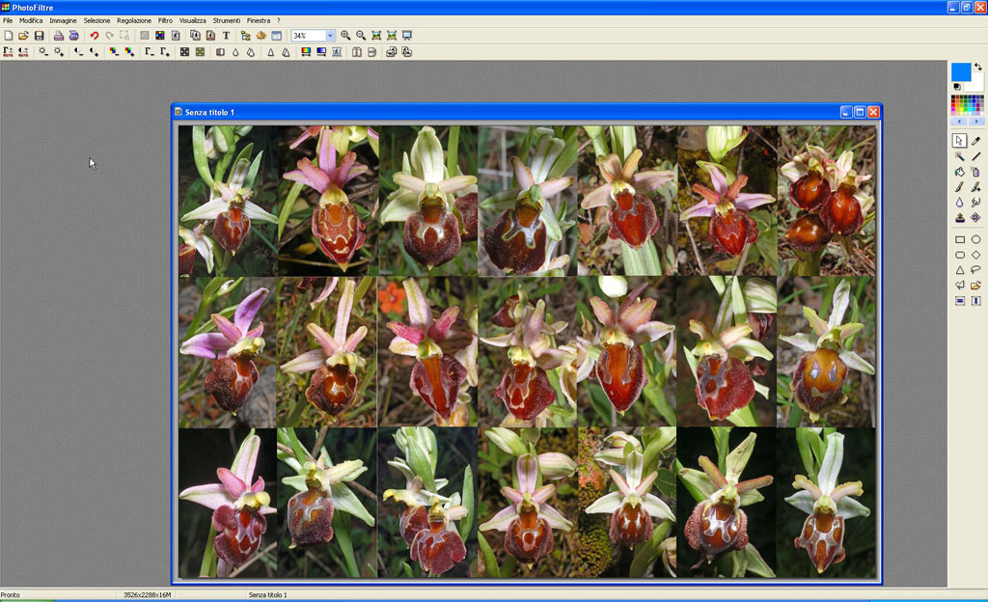Viewport: 988px width, 602px height.
Task: Select the magic wand tool
Action: click(959, 156)
